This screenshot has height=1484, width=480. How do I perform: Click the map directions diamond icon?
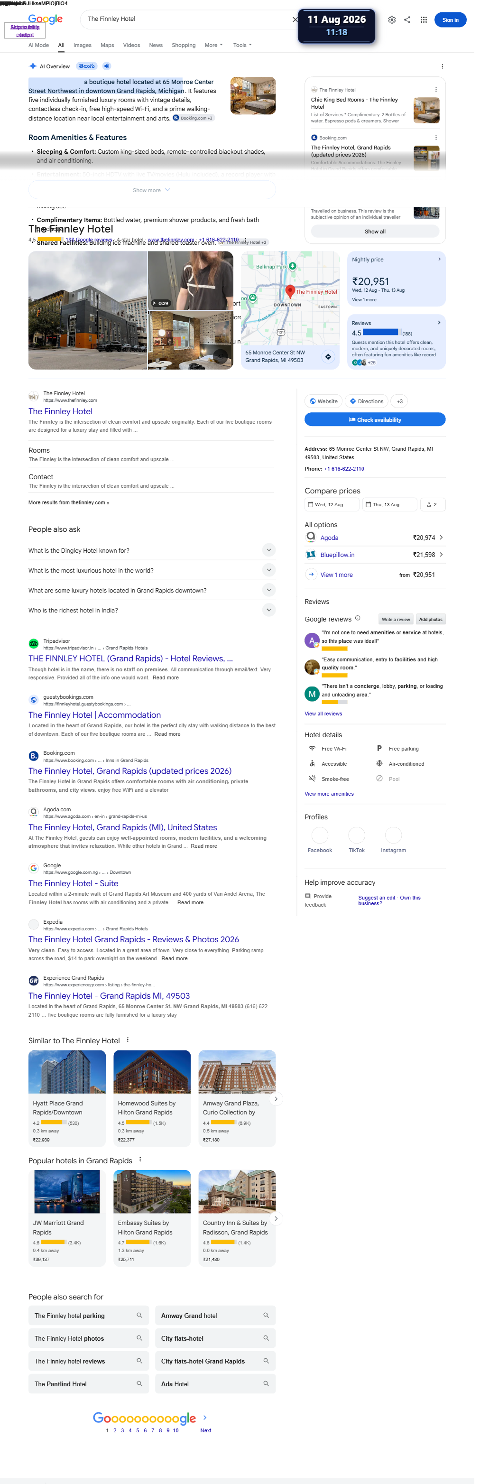click(328, 357)
